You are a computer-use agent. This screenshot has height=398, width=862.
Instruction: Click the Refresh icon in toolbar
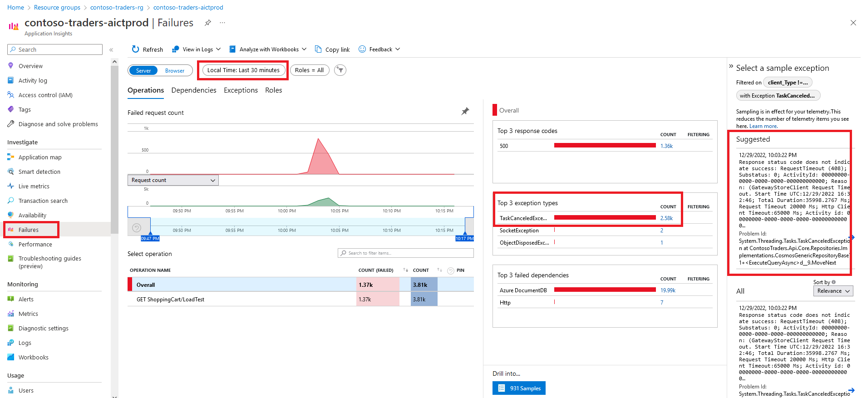point(135,49)
